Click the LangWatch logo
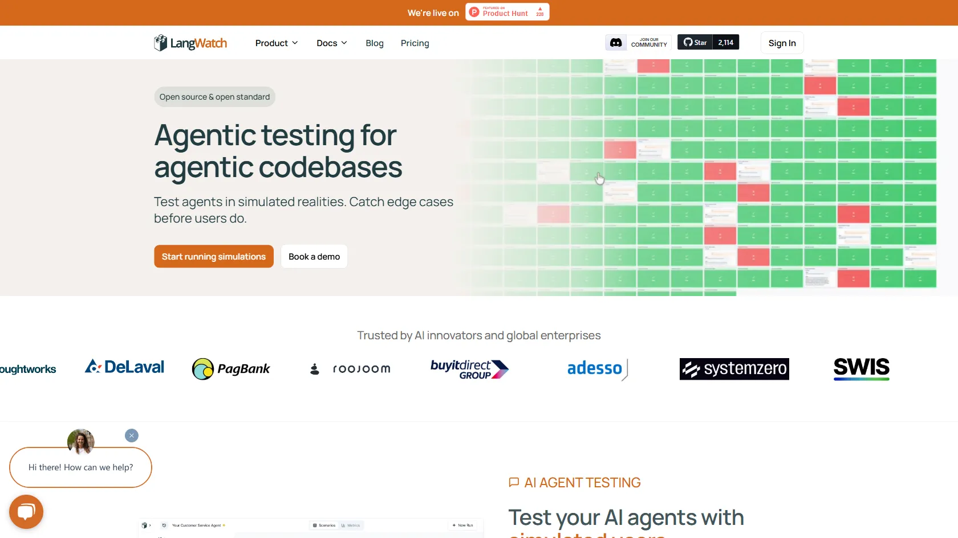958x538 pixels. point(190,43)
